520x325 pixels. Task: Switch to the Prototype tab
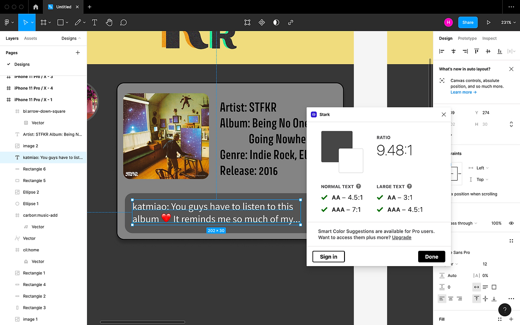point(467,38)
